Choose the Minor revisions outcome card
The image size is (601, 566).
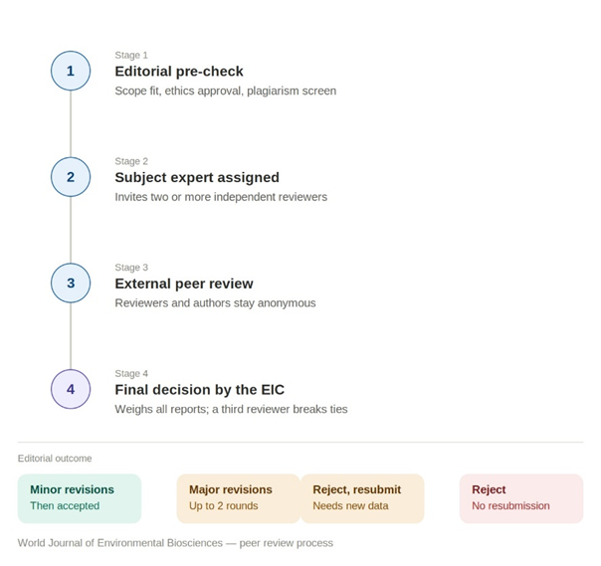click(80, 498)
